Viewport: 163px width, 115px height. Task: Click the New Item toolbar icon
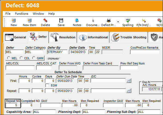(x=29, y=20)
